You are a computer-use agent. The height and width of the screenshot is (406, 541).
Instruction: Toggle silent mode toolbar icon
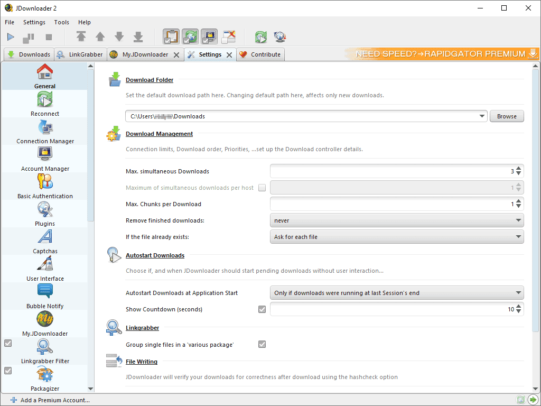[228, 37]
